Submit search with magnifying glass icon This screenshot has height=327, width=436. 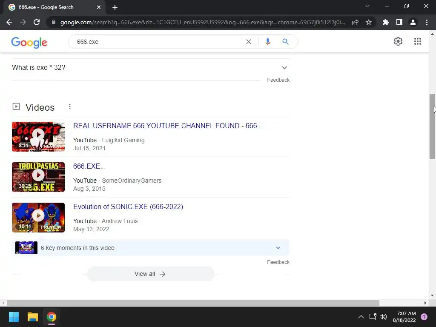(285, 42)
